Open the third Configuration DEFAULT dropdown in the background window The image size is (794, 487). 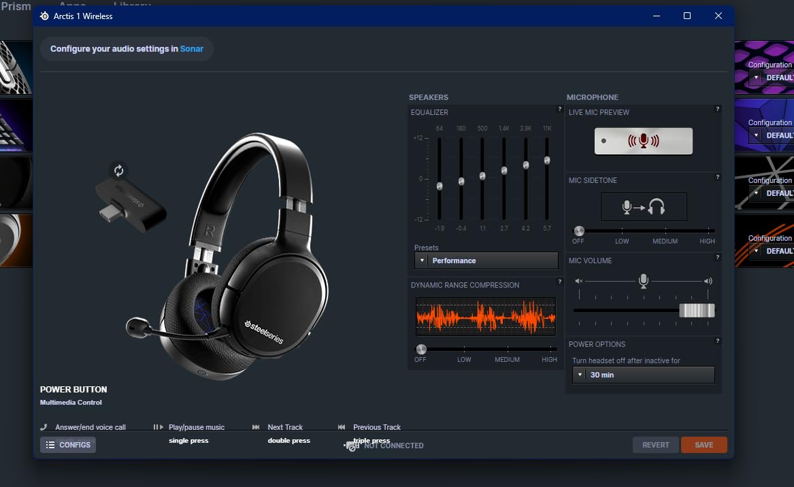pos(771,193)
